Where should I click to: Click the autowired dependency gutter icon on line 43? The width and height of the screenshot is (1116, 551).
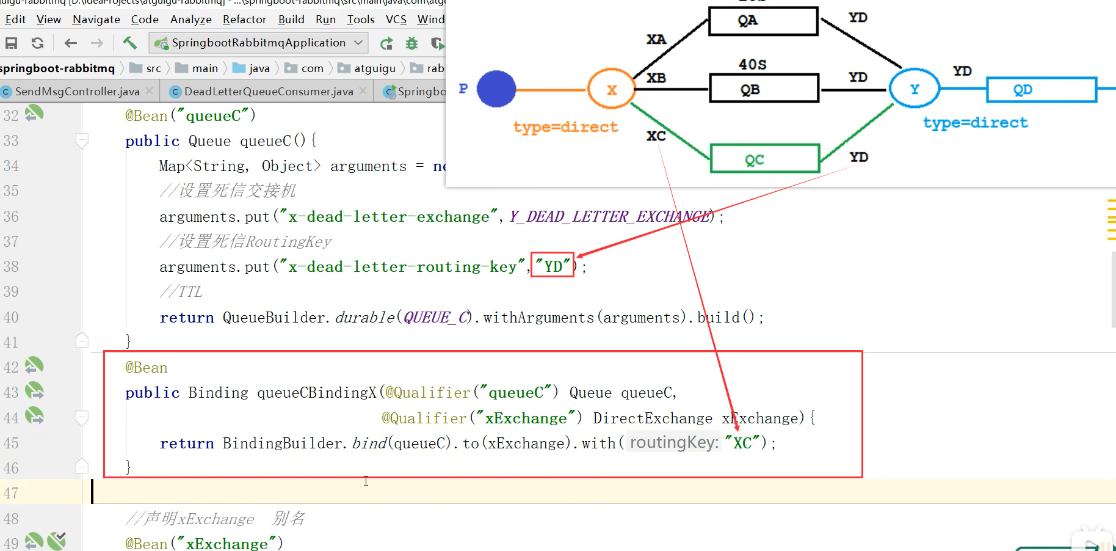(x=34, y=391)
